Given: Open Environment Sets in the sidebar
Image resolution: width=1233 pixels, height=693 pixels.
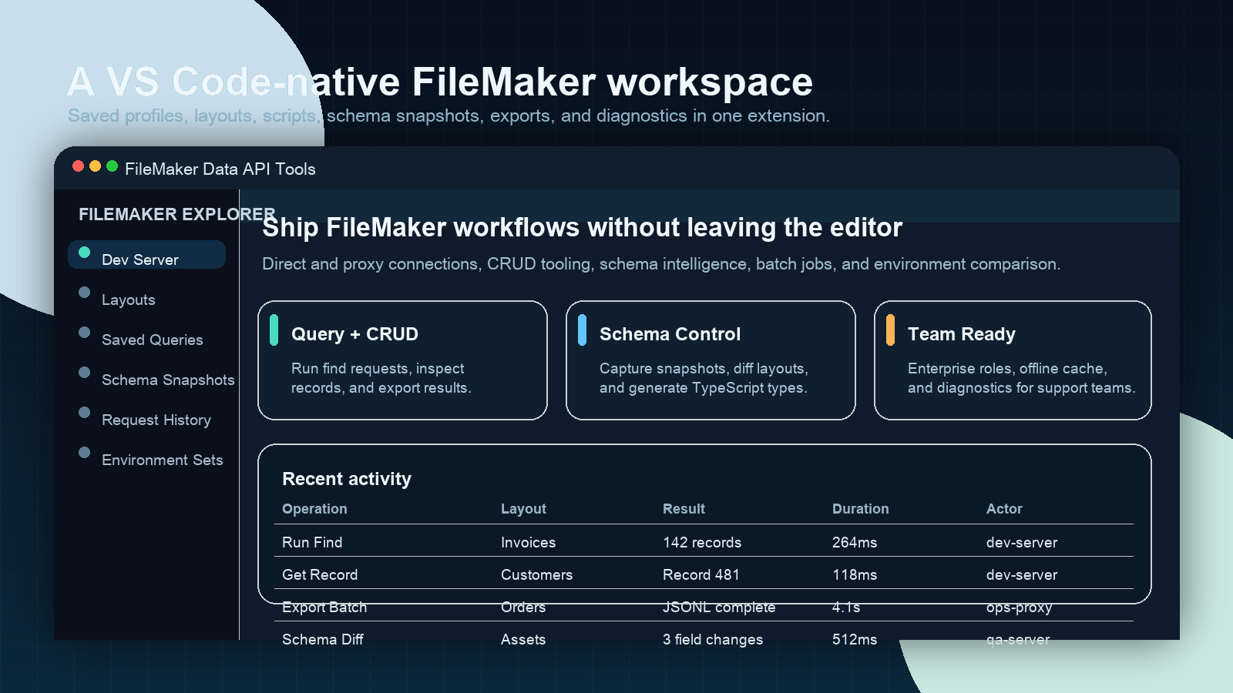Looking at the screenshot, I should click(162, 460).
